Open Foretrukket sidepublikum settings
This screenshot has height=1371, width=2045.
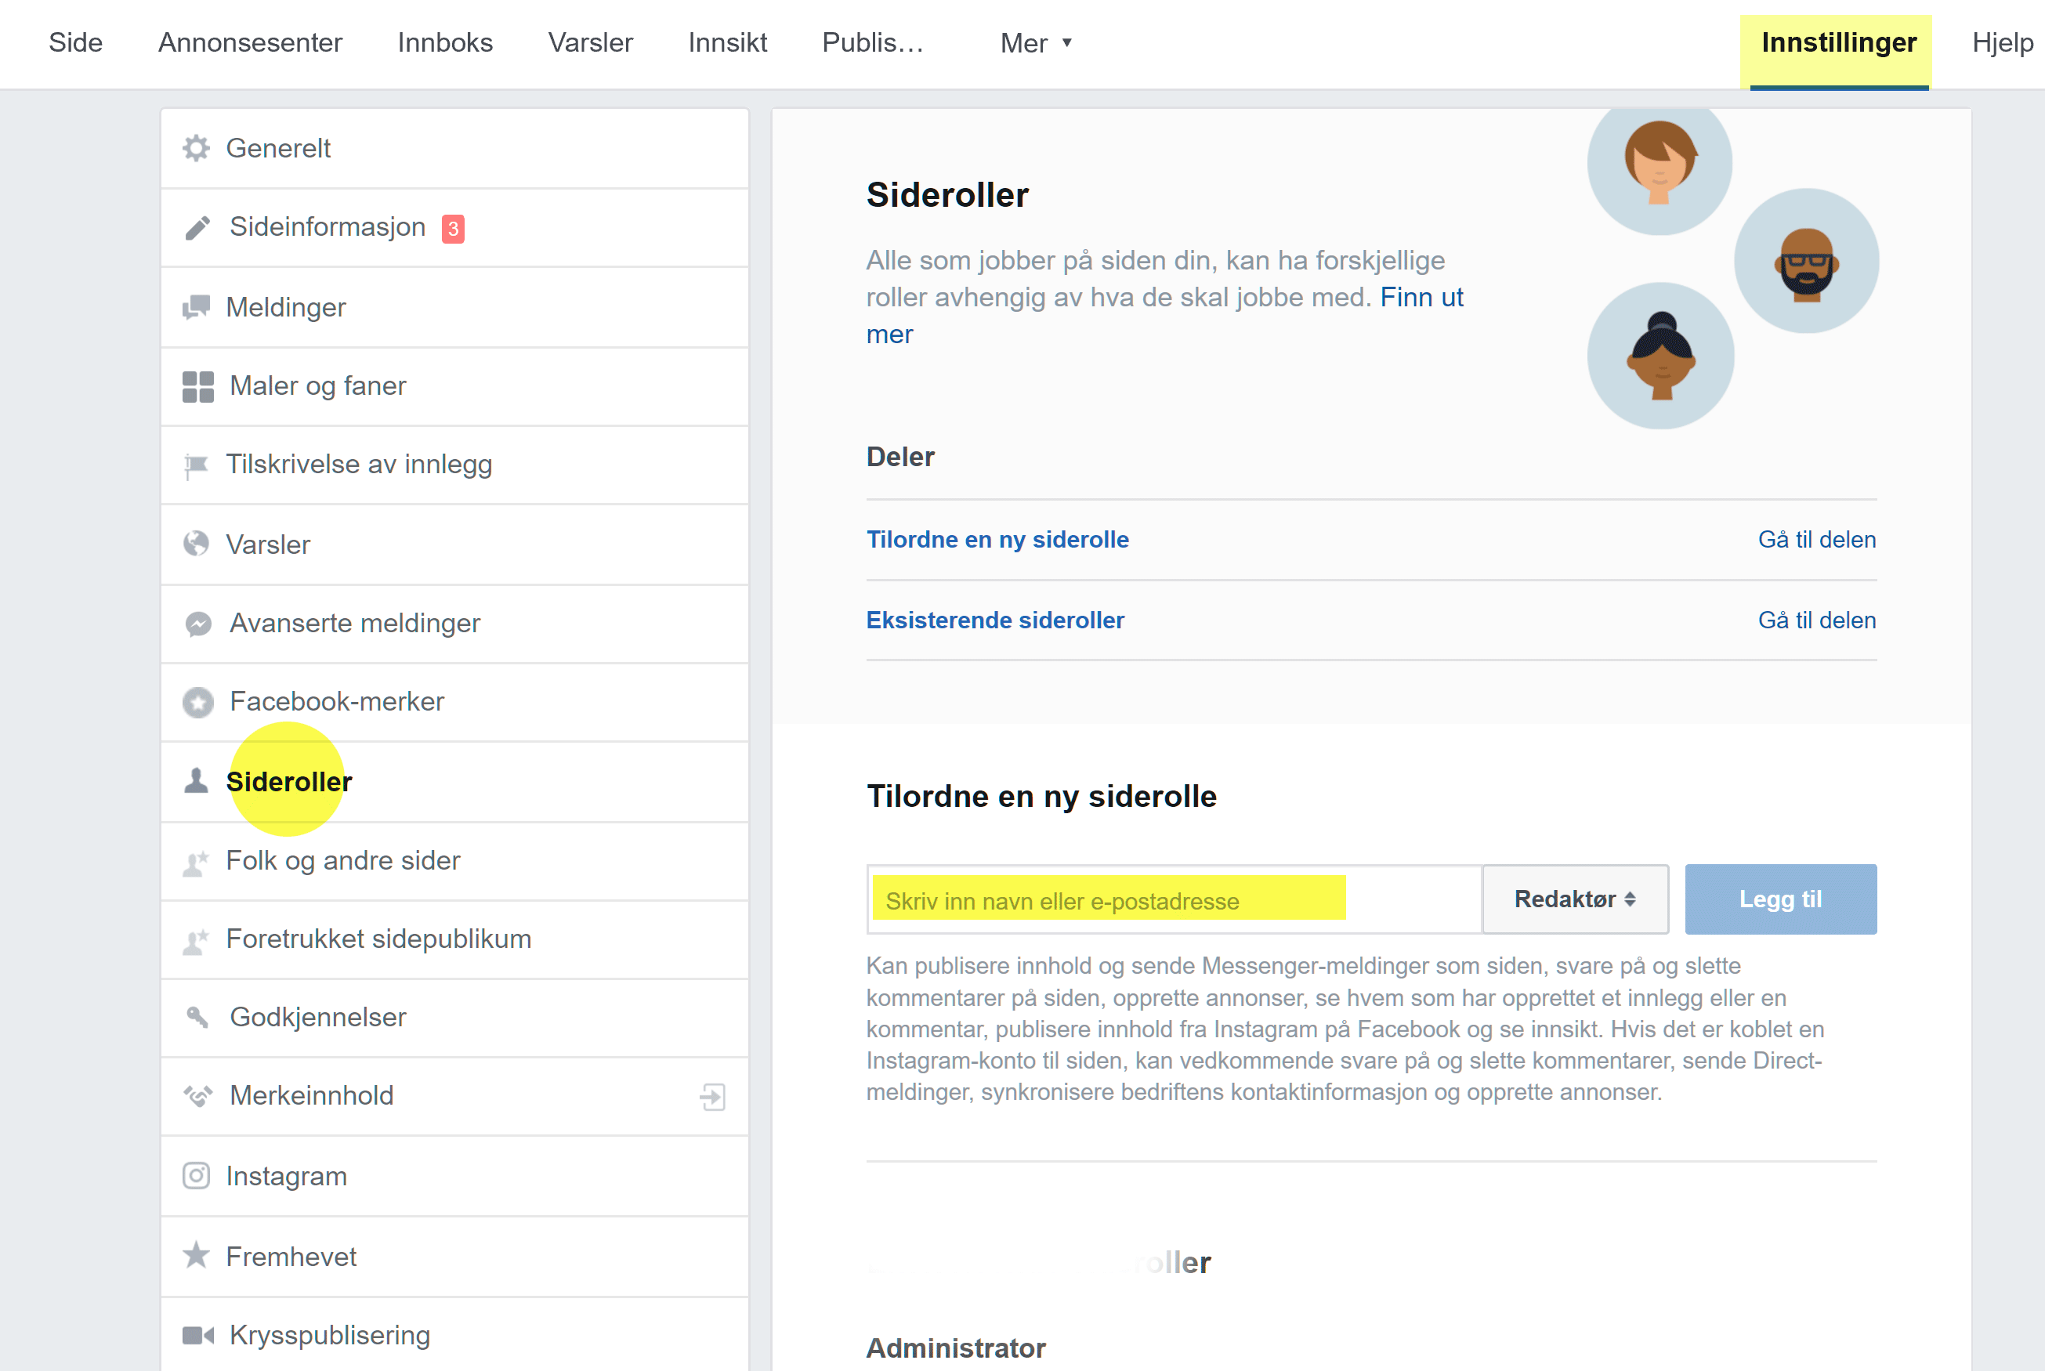454,940
